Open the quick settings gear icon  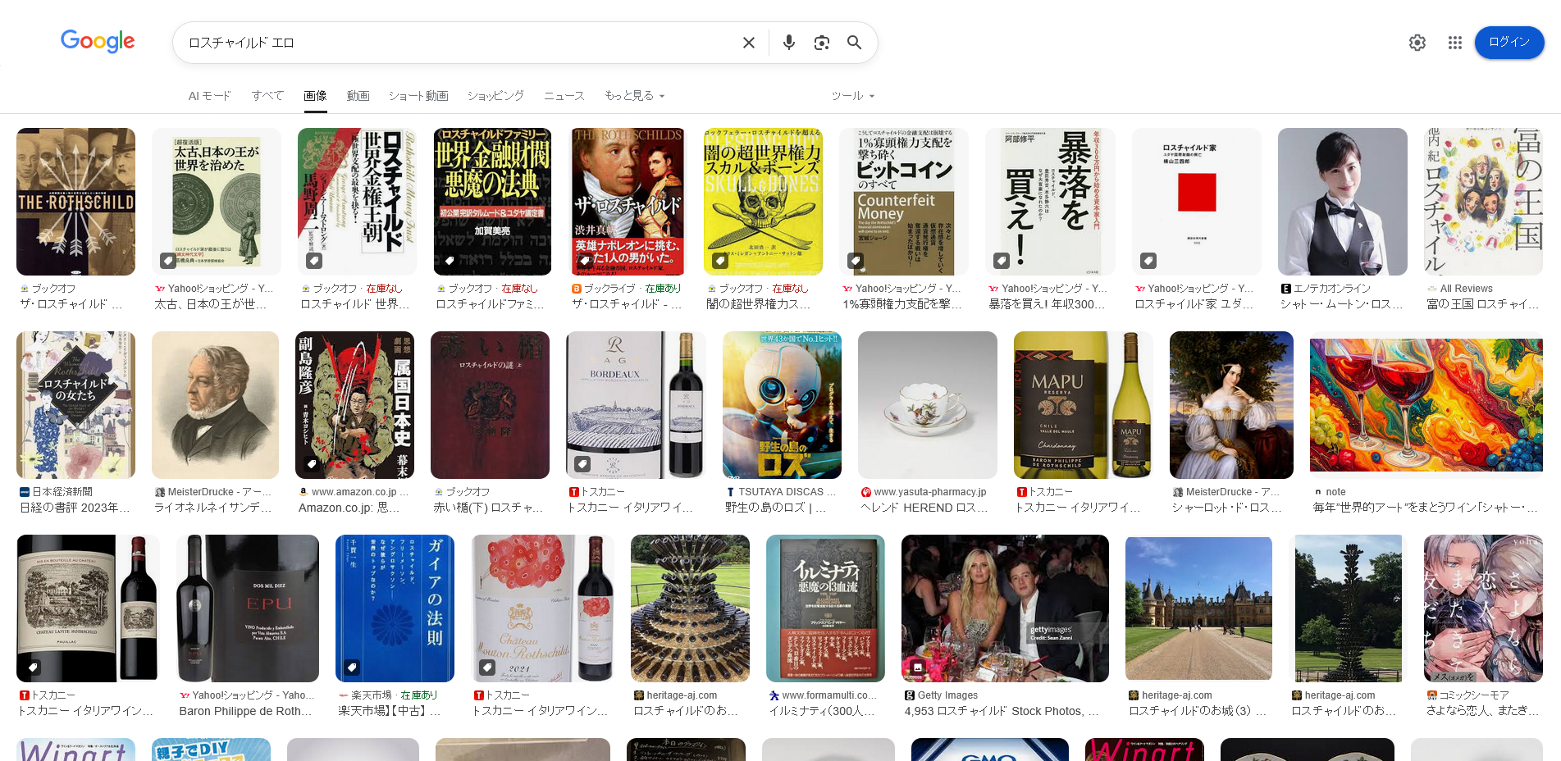pyautogui.click(x=1417, y=43)
